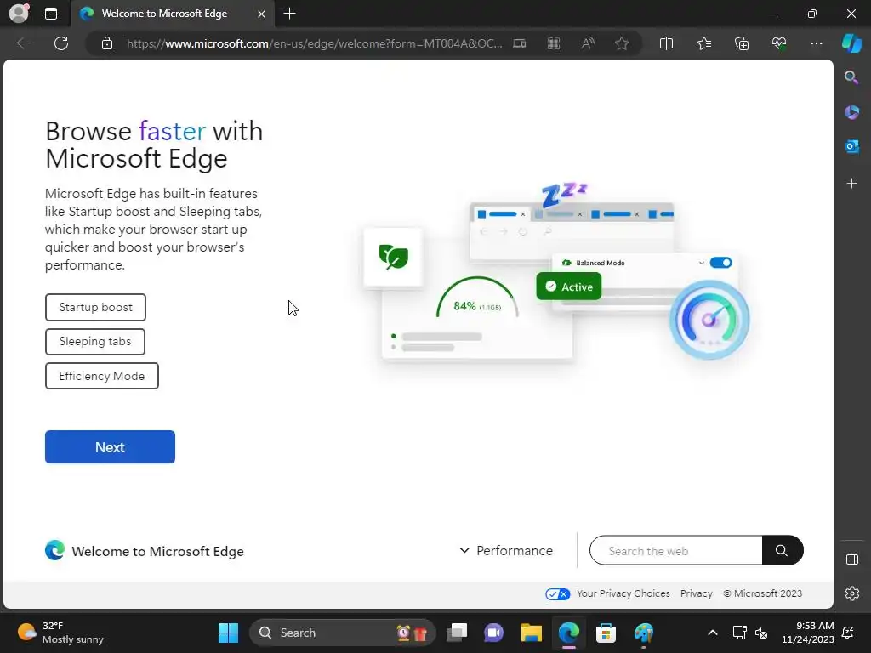Open Outlook in the sidebar
This screenshot has width=871, height=653.
(851, 146)
